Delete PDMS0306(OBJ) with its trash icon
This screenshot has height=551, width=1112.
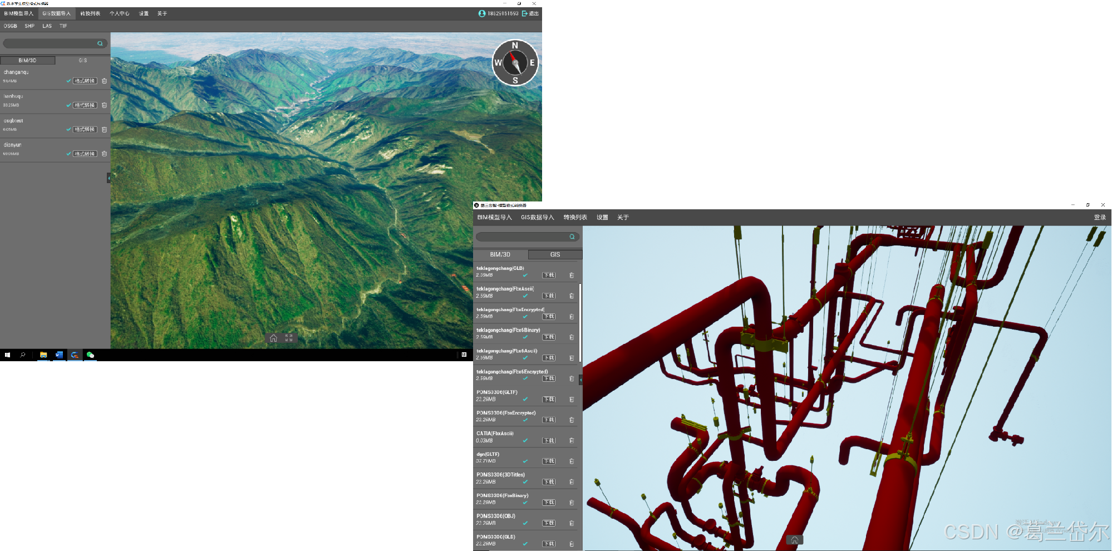[x=572, y=523]
